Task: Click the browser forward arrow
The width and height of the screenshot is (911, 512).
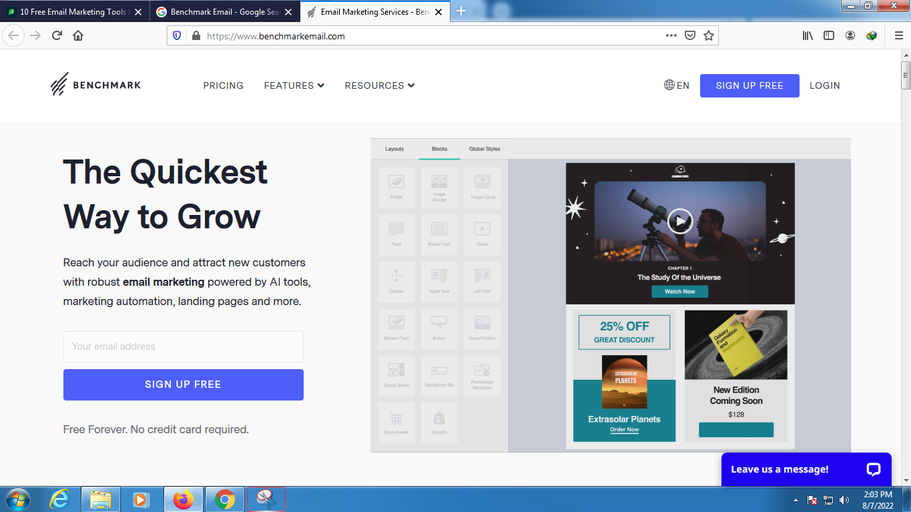Action: pyautogui.click(x=35, y=35)
